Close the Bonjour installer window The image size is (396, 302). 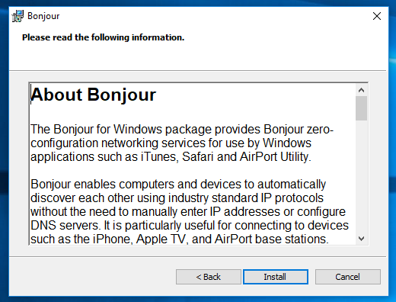point(377,16)
